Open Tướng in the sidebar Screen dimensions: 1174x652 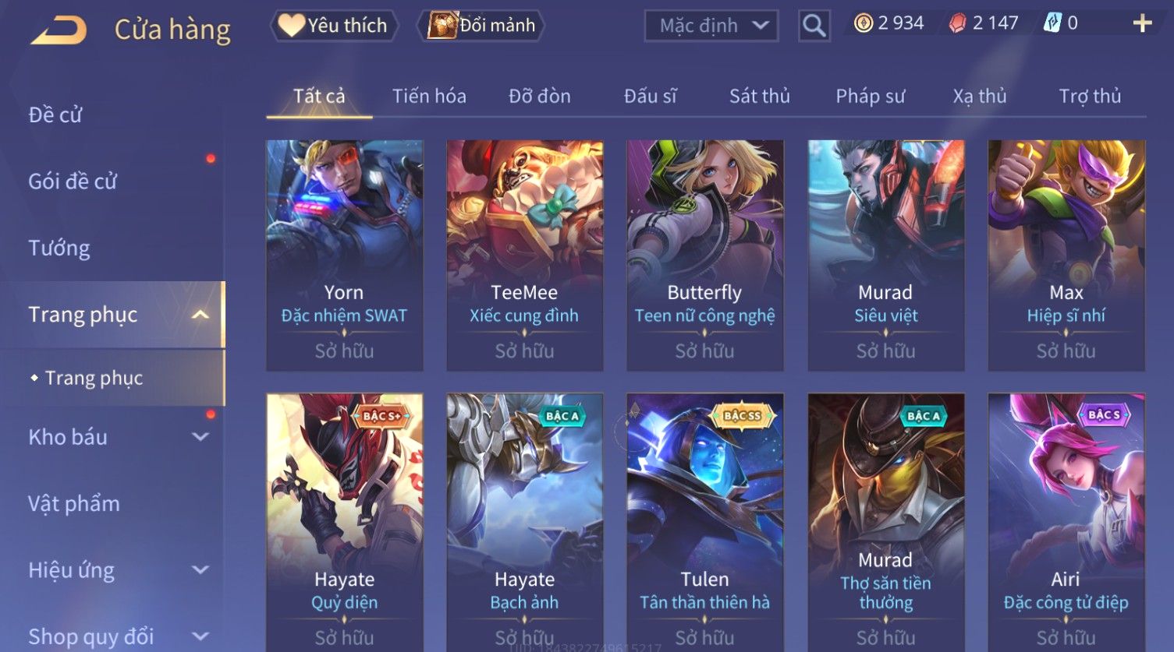59,248
